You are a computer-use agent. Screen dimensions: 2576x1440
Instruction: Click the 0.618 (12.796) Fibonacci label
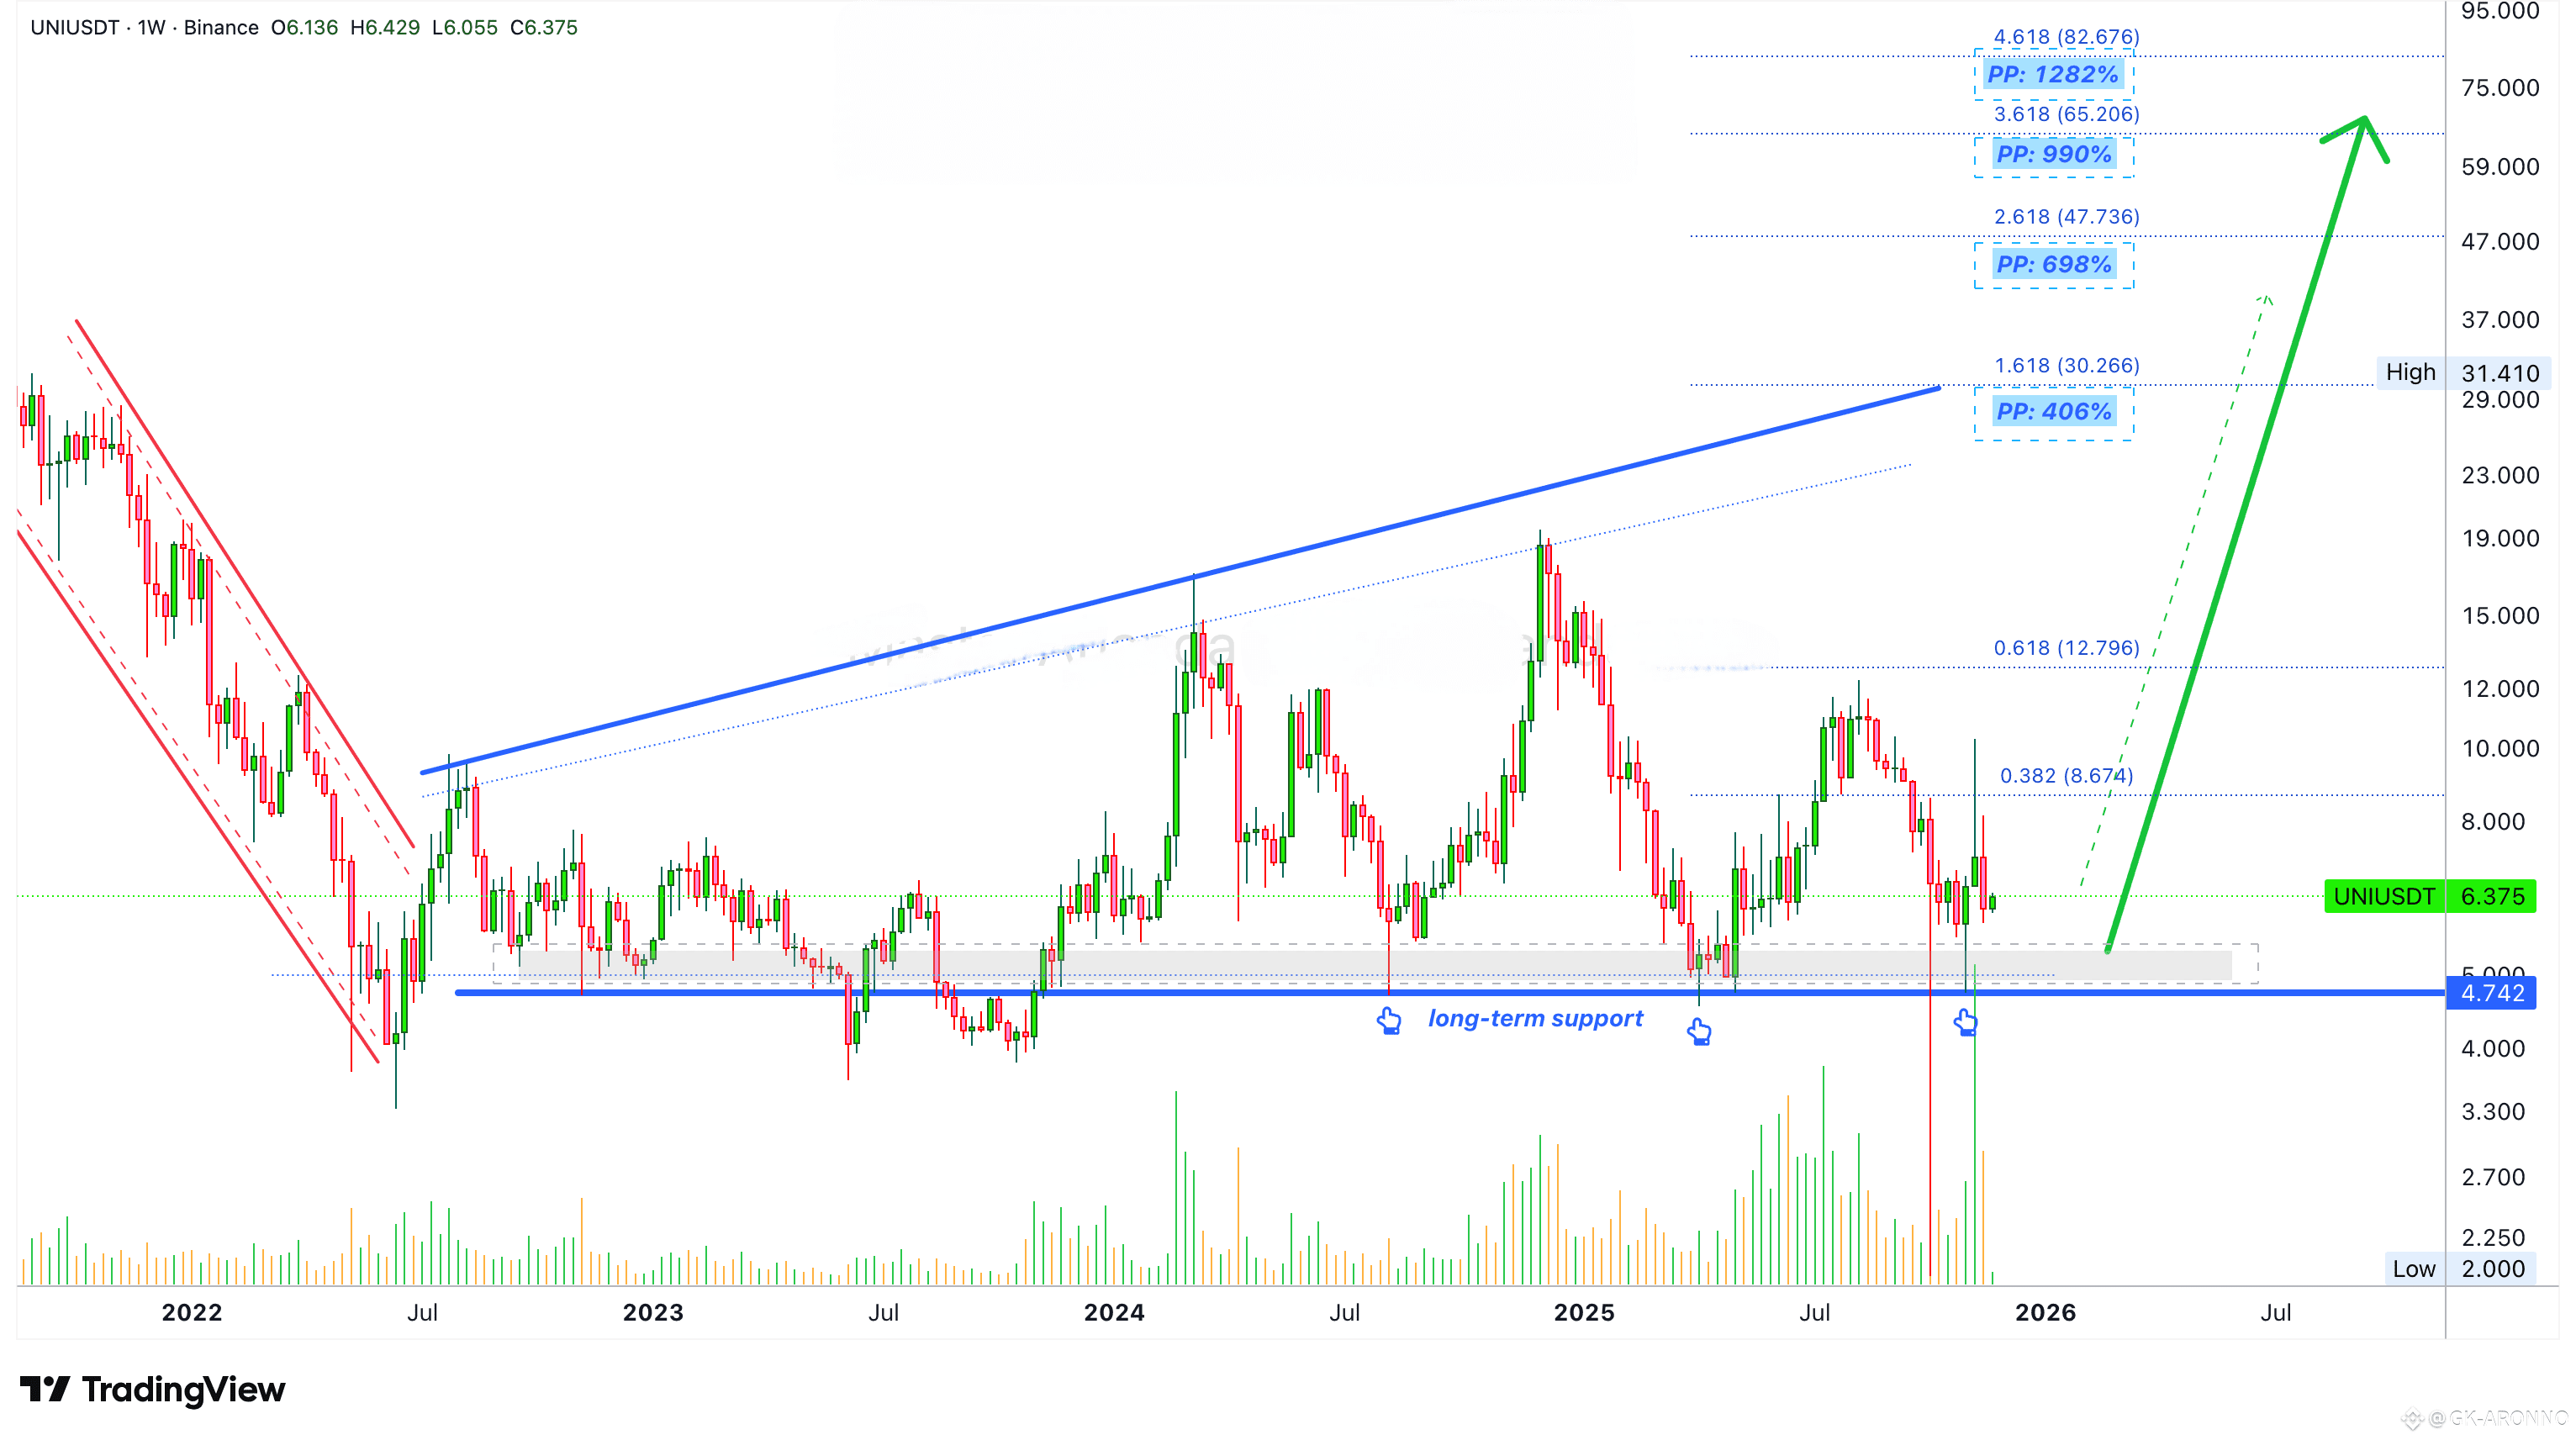click(2066, 648)
